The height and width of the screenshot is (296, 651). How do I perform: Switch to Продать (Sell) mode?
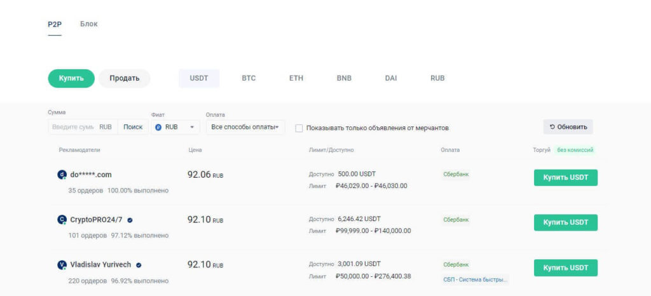pyautogui.click(x=124, y=78)
